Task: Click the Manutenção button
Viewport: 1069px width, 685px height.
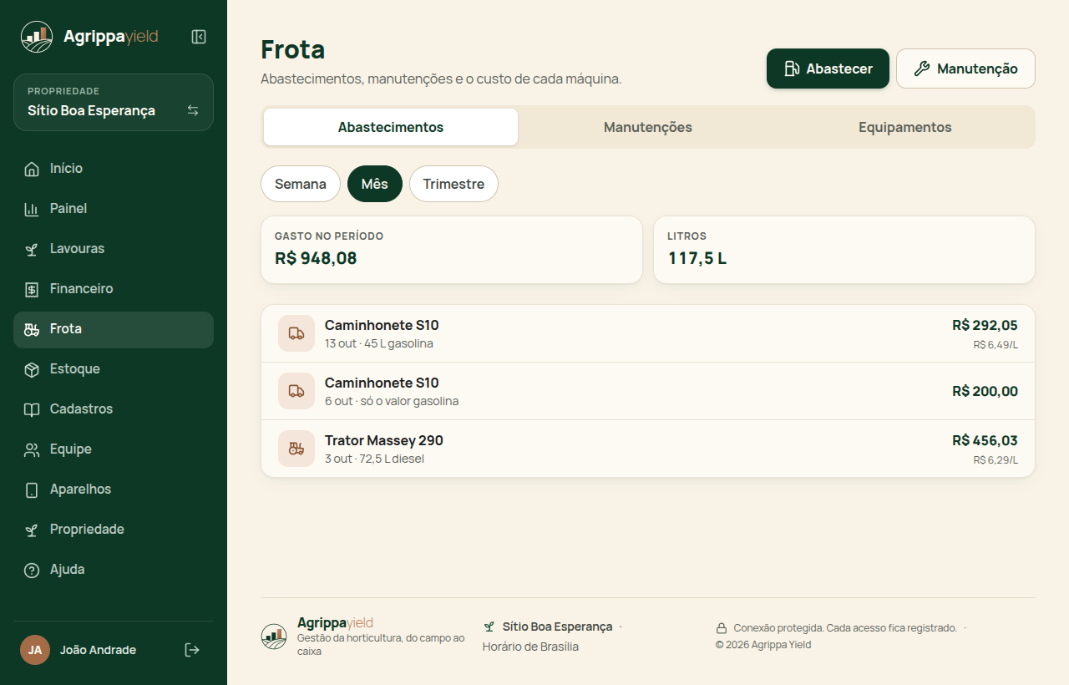Action: click(x=965, y=68)
